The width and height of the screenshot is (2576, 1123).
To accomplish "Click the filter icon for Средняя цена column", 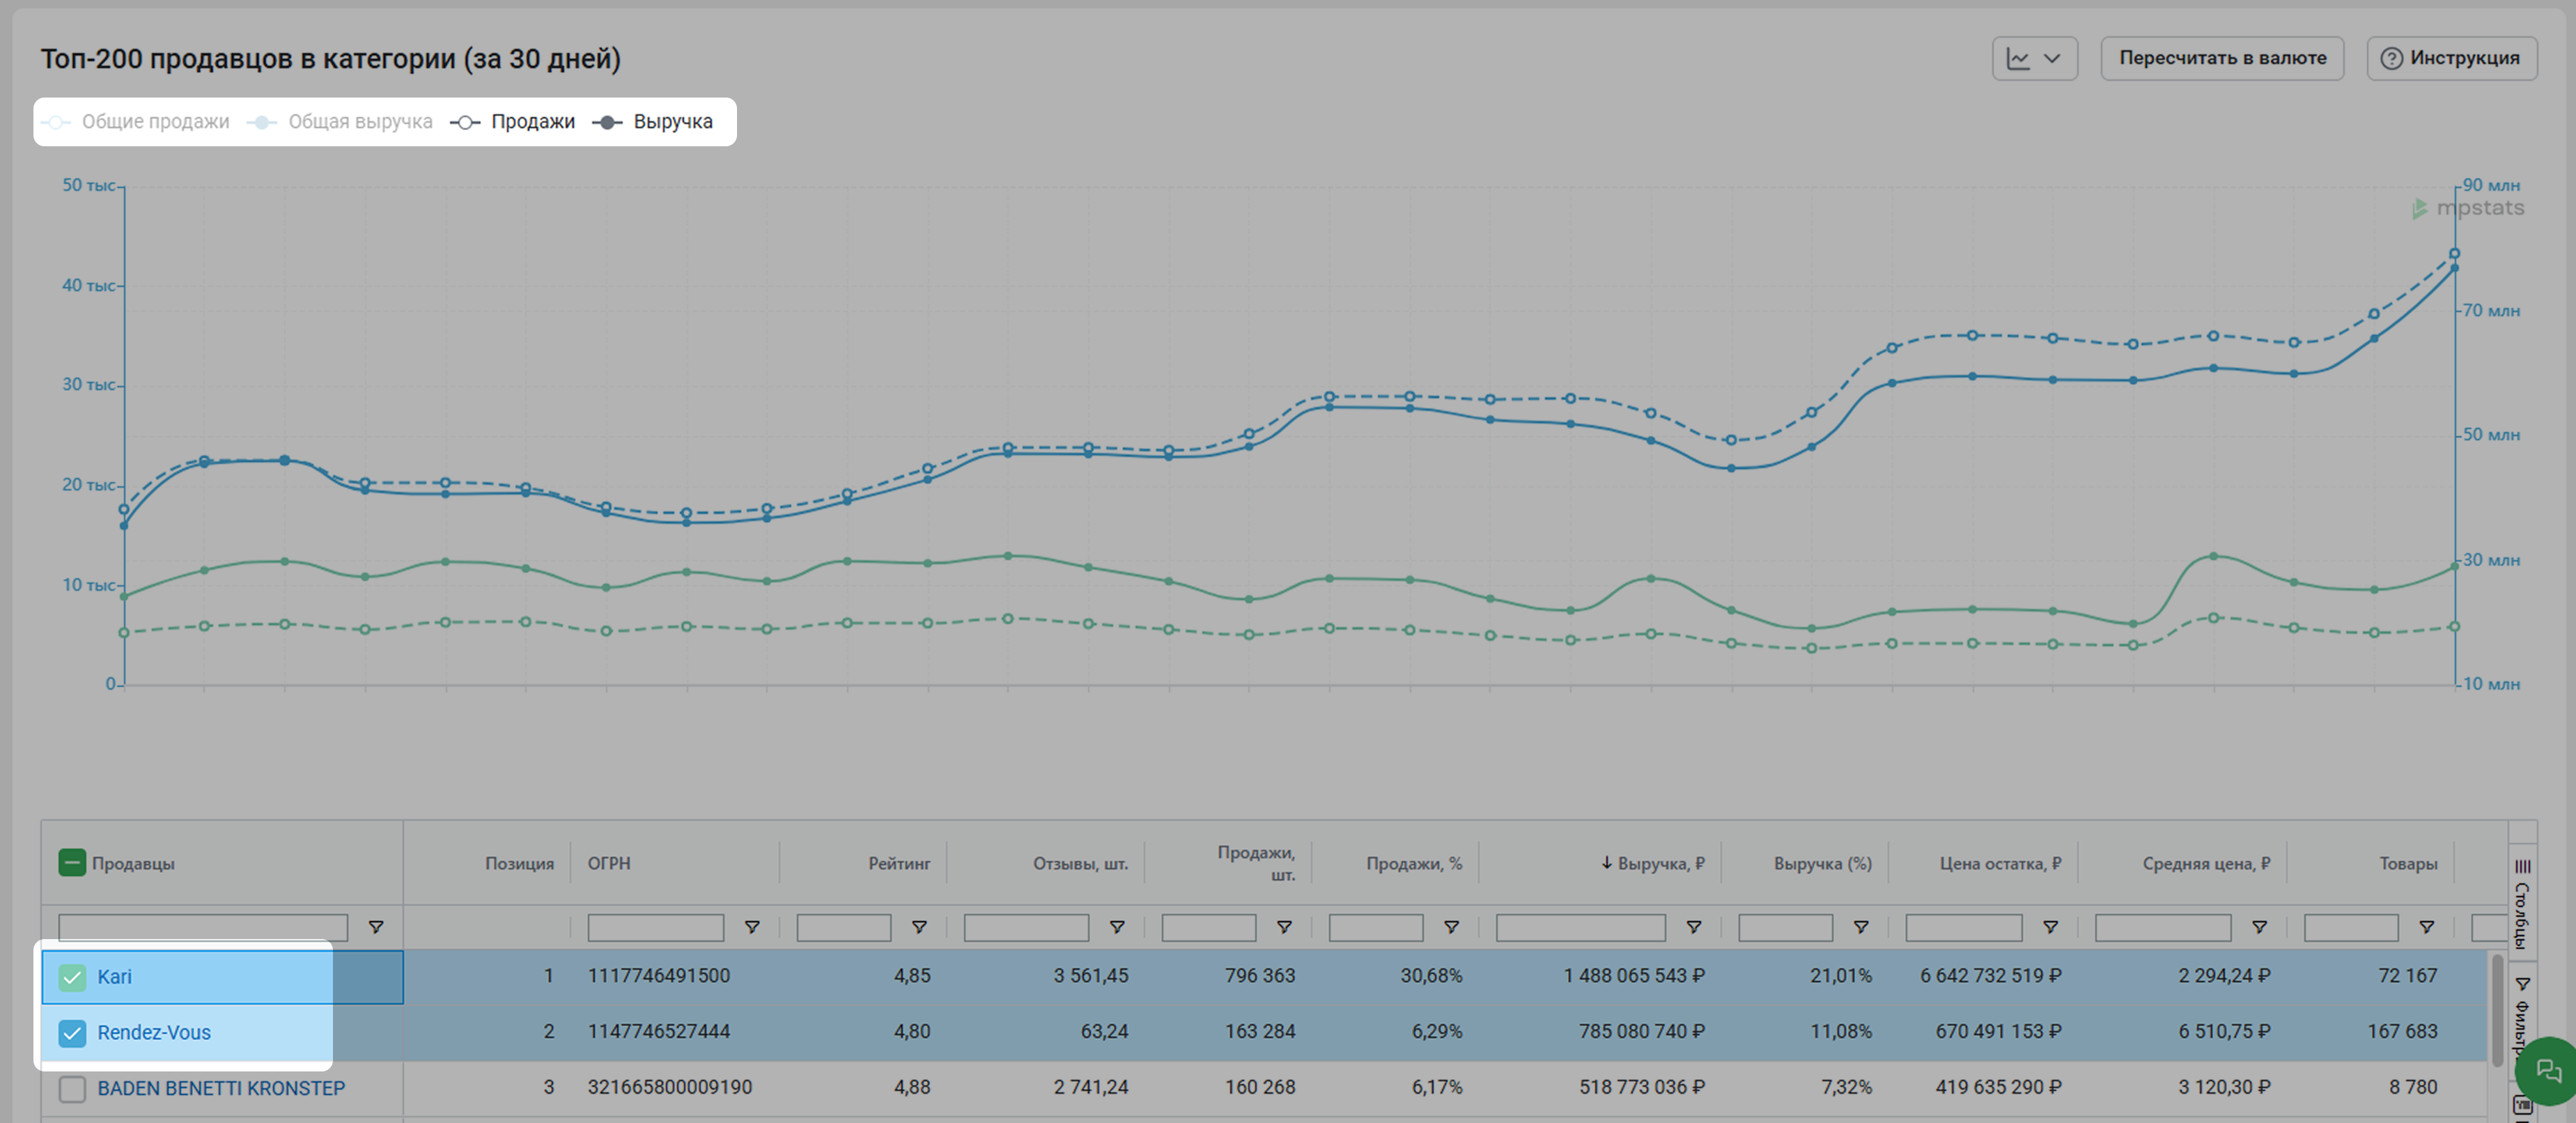I will 2259,928.
